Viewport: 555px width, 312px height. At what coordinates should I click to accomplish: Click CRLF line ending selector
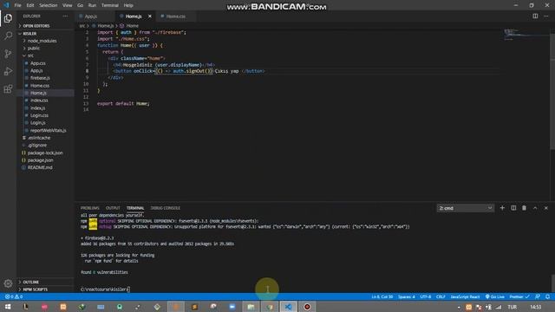pos(441,296)
